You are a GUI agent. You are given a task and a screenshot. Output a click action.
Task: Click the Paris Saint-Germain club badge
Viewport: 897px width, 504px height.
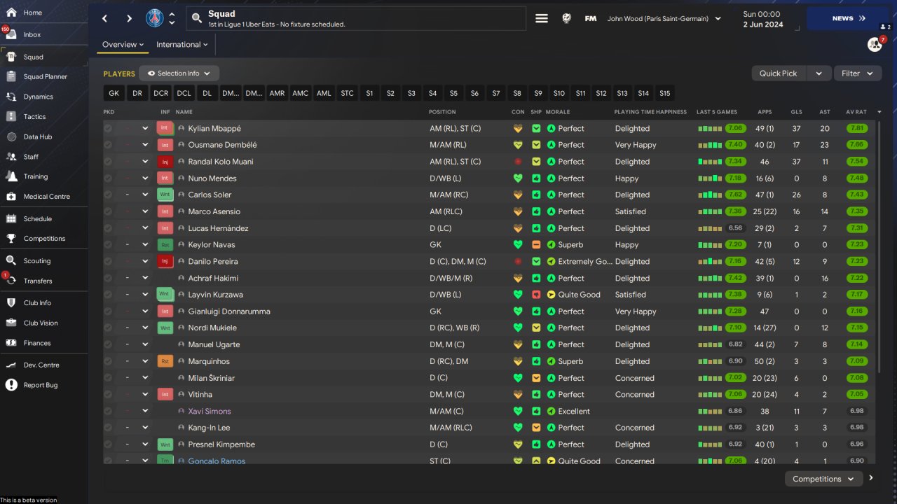(154, 19)
